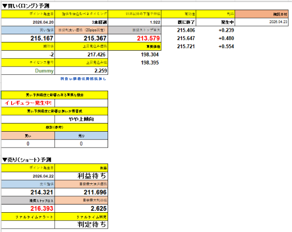Click the 目安最大決済価格 label cell
The image size is (292, 232).
pos(82,184)
